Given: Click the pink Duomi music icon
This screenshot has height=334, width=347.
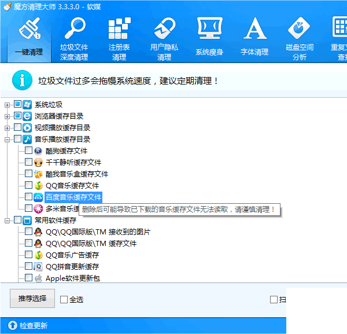Looking at the screenshot, I should click(x=38, y=208).
